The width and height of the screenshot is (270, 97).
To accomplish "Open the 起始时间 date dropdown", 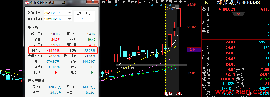I will 70,13.
